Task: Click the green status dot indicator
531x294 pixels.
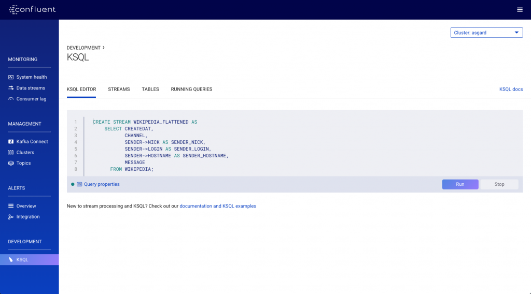Action: pos(73,184)
